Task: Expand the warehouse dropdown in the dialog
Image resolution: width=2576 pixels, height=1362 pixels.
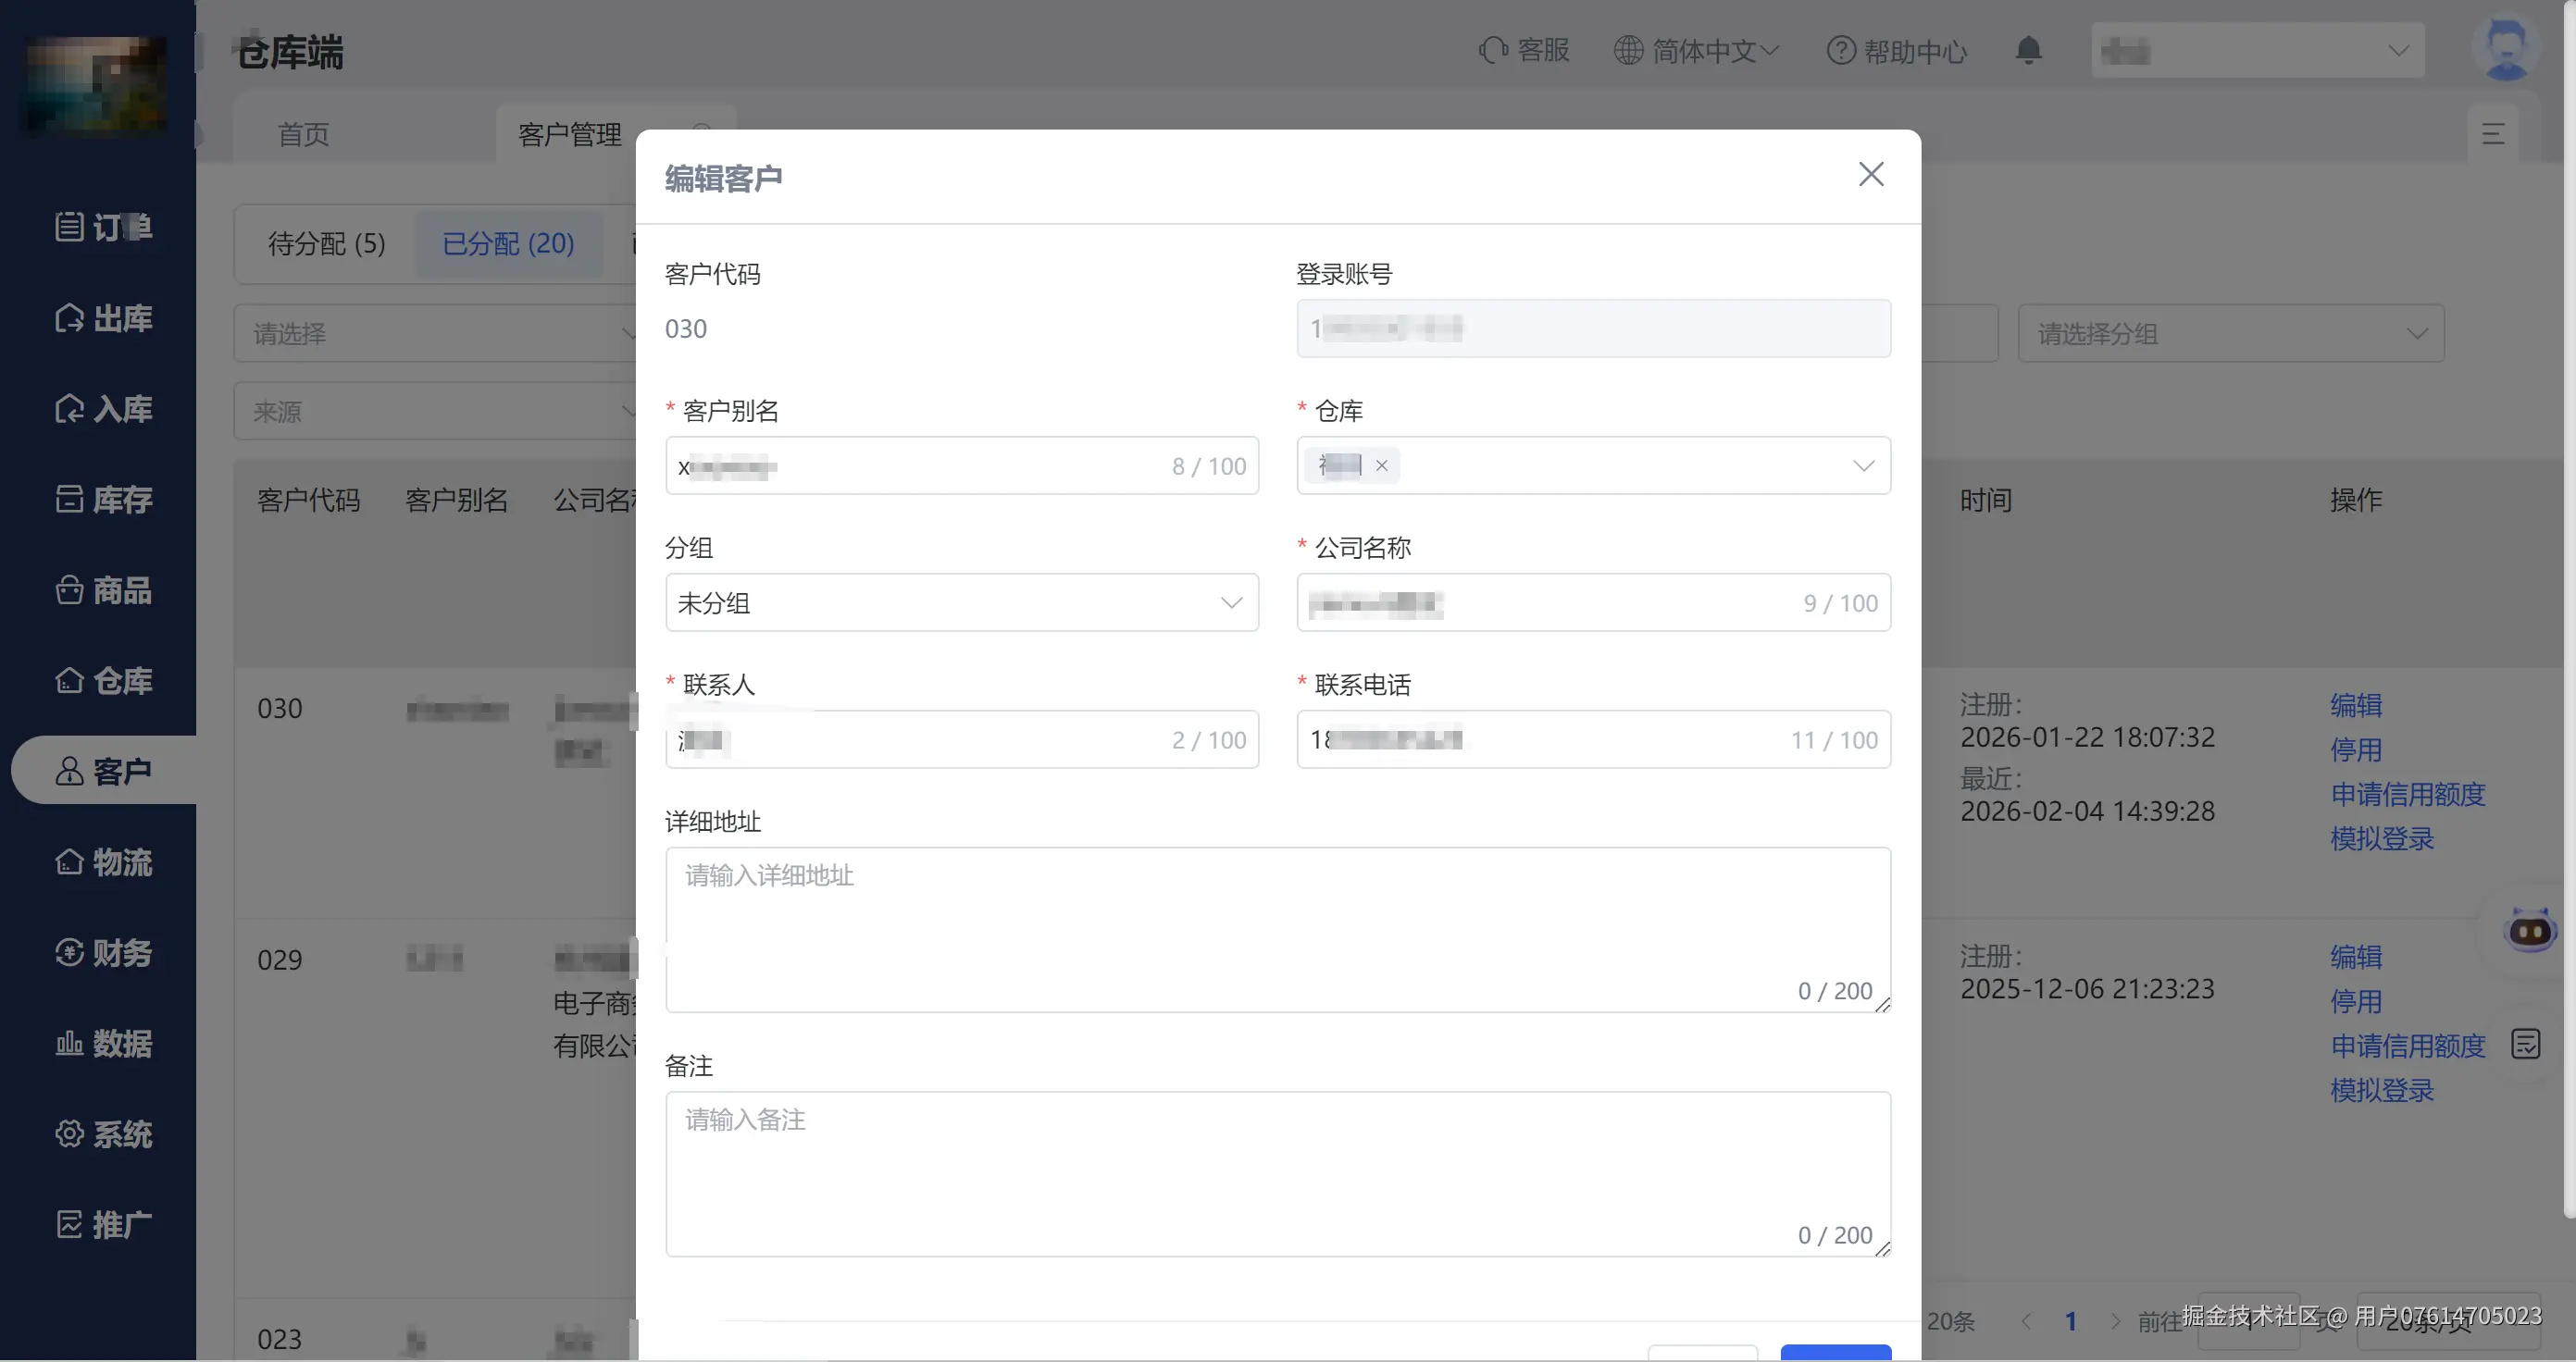Action: click(x=1862, y=465)
